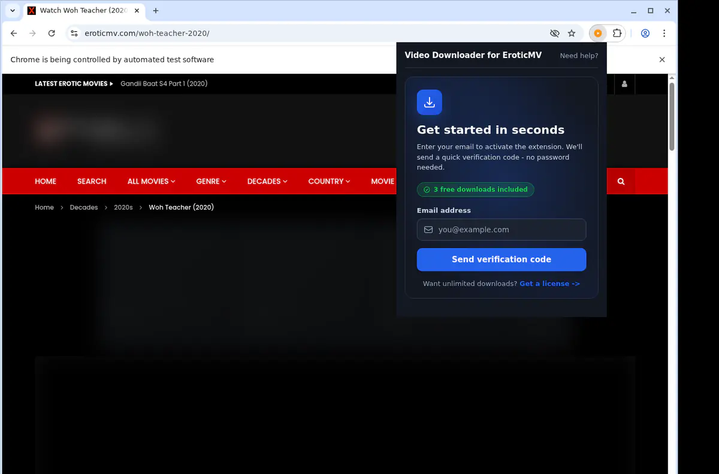Viewport: 719px width, 474px height.
Task: Open the tab search dropdown arrow
Action: (13, 11)
